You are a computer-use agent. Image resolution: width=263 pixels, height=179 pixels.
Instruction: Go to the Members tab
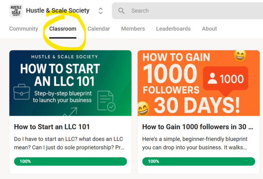click(133, 29)
